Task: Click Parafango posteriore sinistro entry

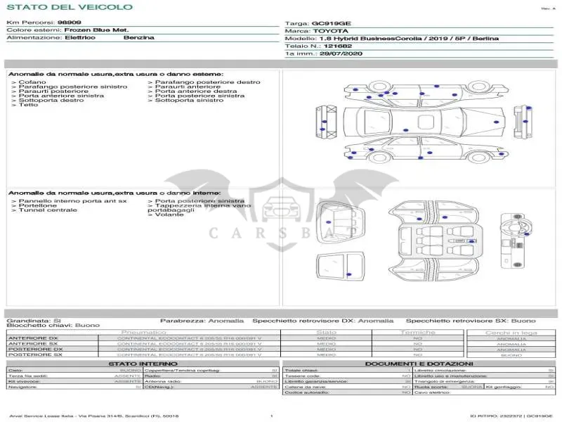Action: pyautogui.click(x=73, y=87)
